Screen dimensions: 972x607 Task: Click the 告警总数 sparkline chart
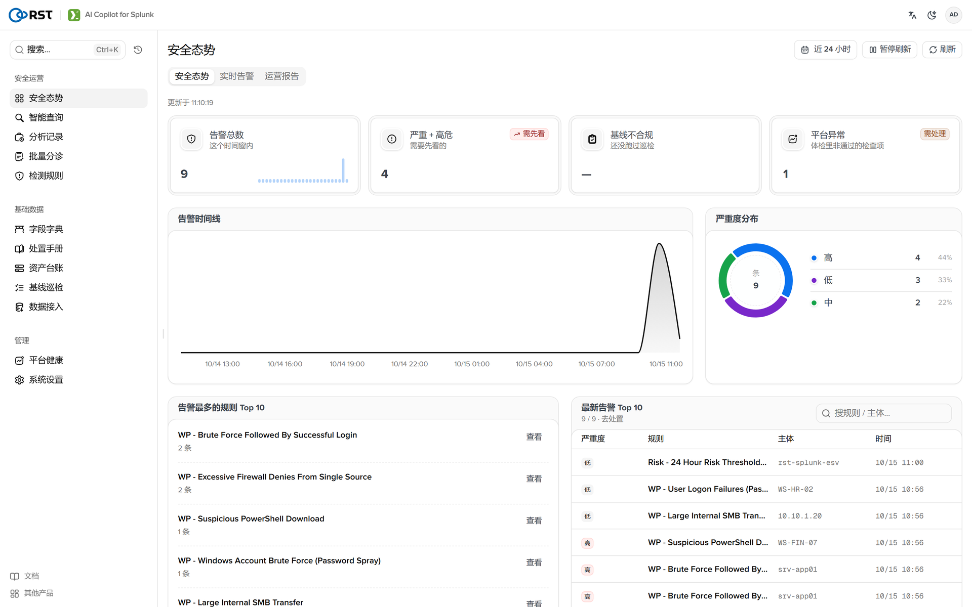coord(303,171)
